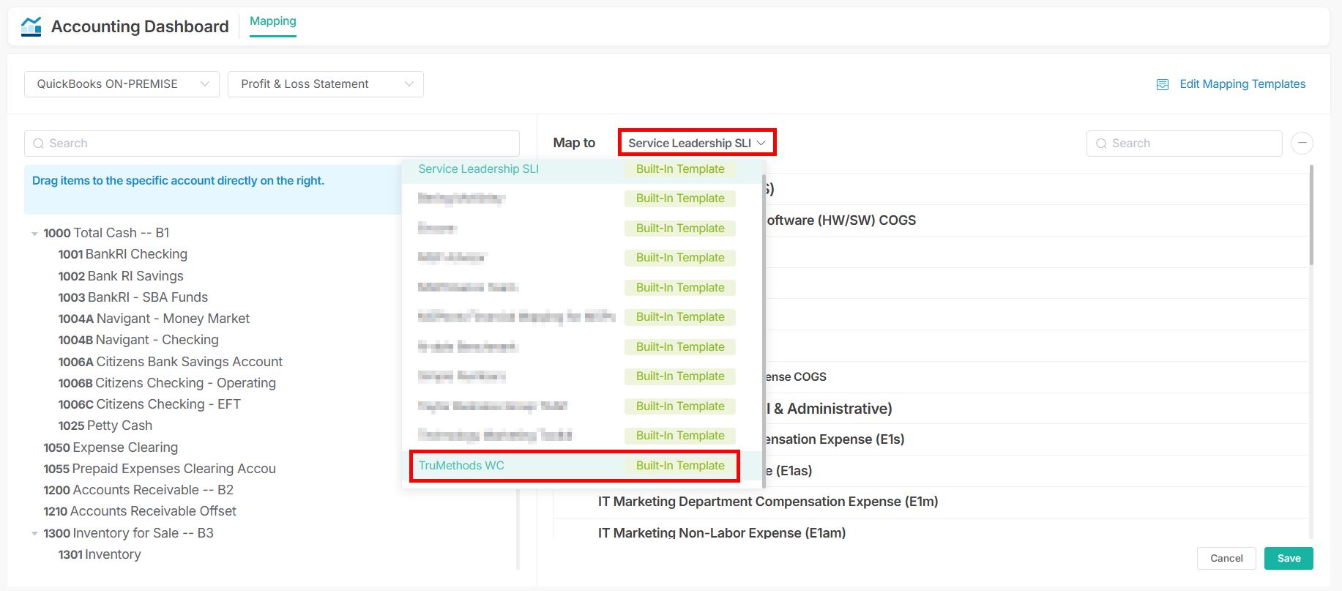The image size is (1342, 591).
Task: Click the circular minus collapse icon
Action: tap(1301, 143)
